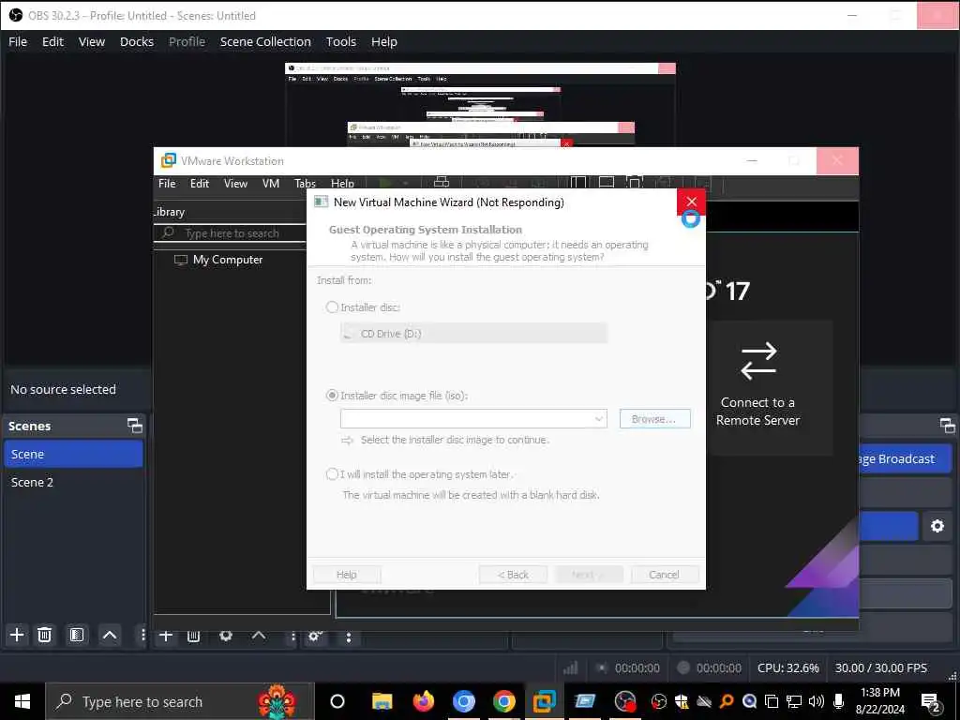Switch to VMware Workstation taskbar icon

[x=545, y=701]
